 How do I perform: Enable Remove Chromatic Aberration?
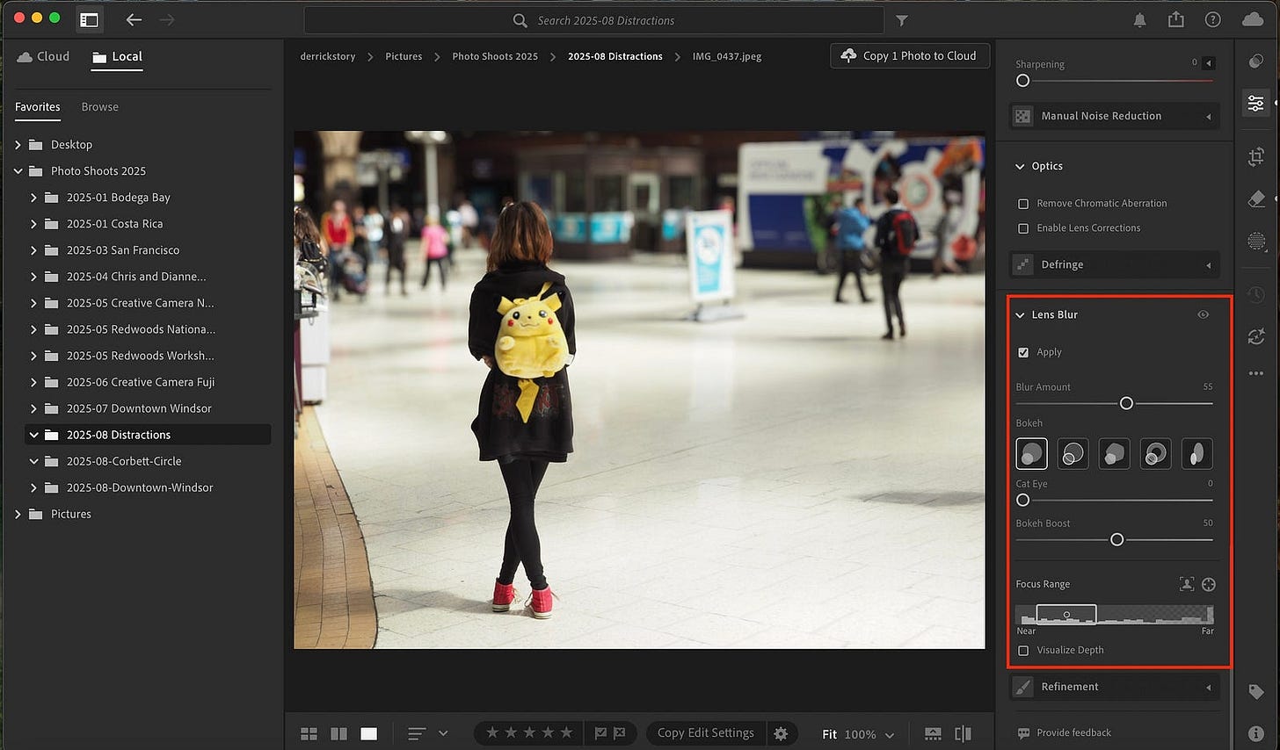[x=1023, y=204]
